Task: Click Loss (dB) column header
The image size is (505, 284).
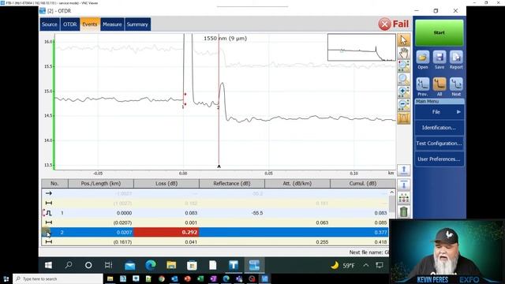Action: [166, 184]
